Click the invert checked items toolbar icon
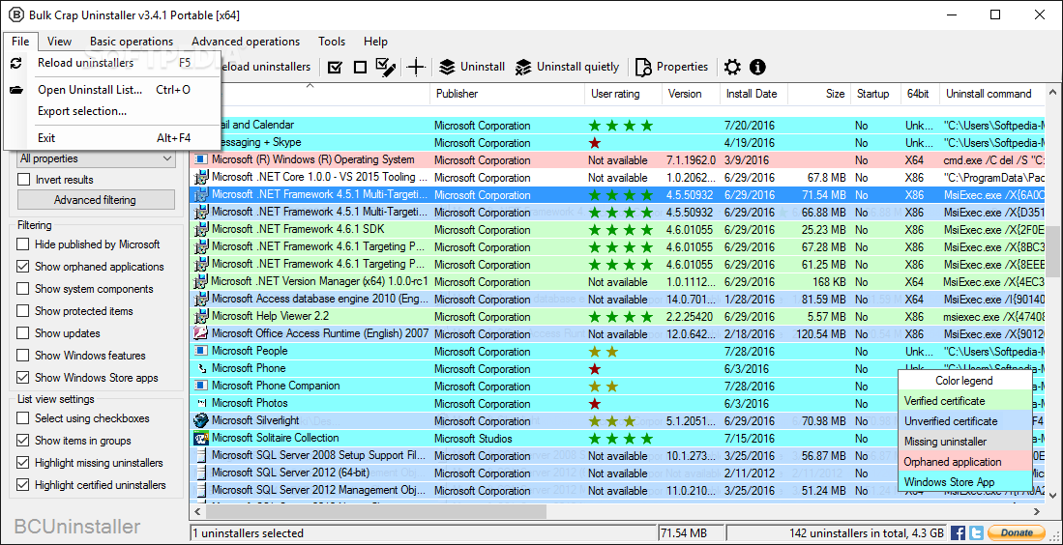 tap(386, 67)
